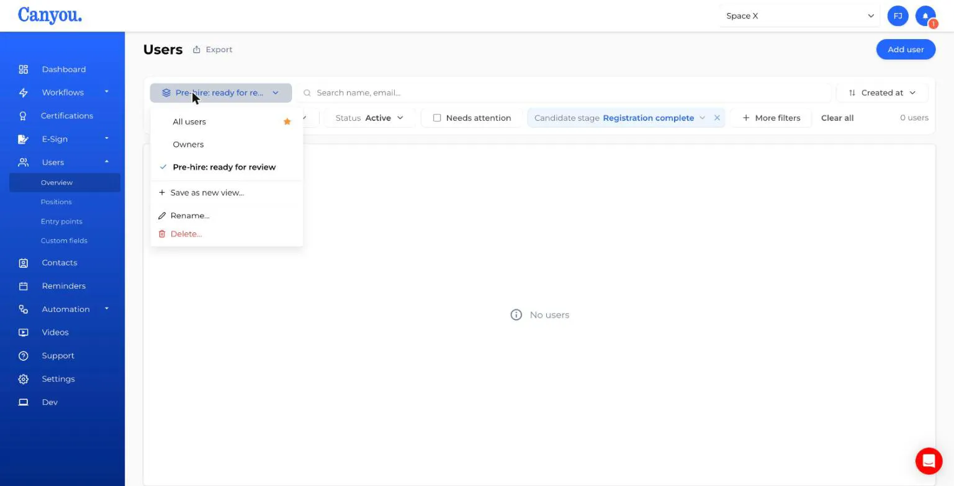Screen dimensions: 954x486
Task: Choose Save as new view...
Action: click(x=227, y=193)
